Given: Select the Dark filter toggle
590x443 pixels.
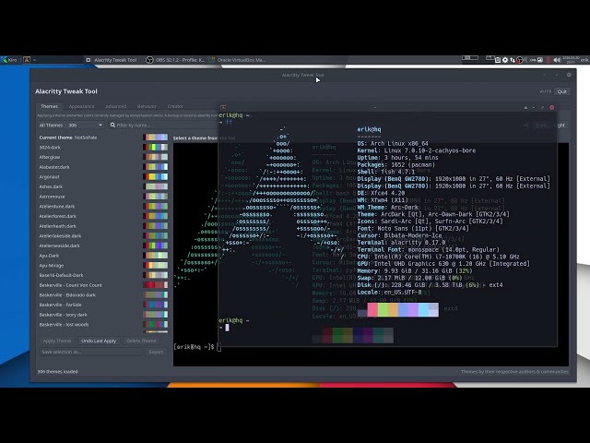Looking at the screenshot, I should [541, 126].
